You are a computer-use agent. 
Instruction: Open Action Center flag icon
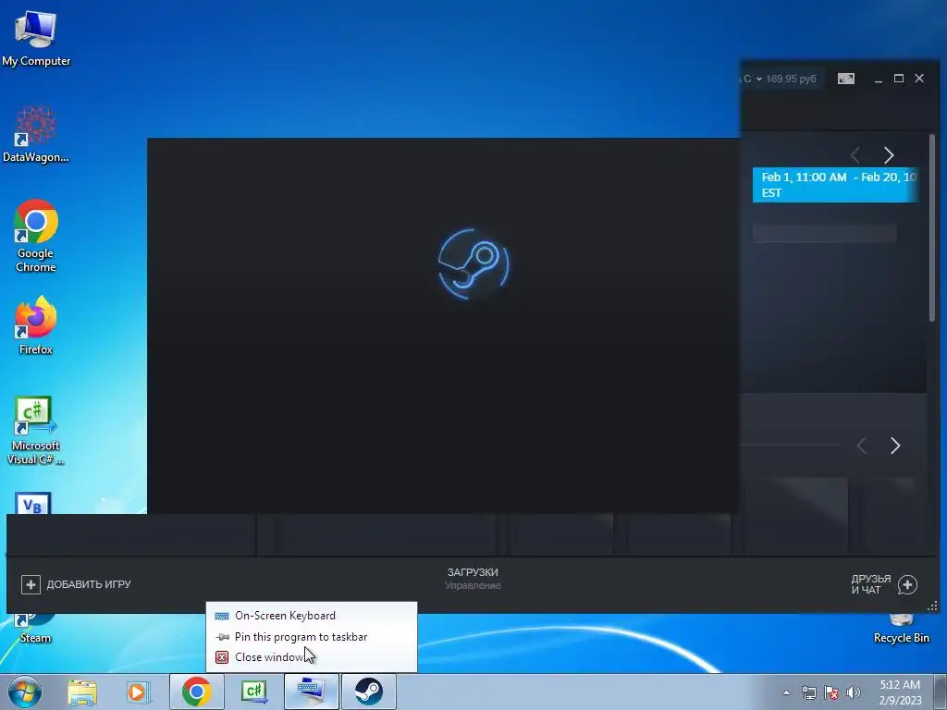pyautogui.click(x=831, y=692)
